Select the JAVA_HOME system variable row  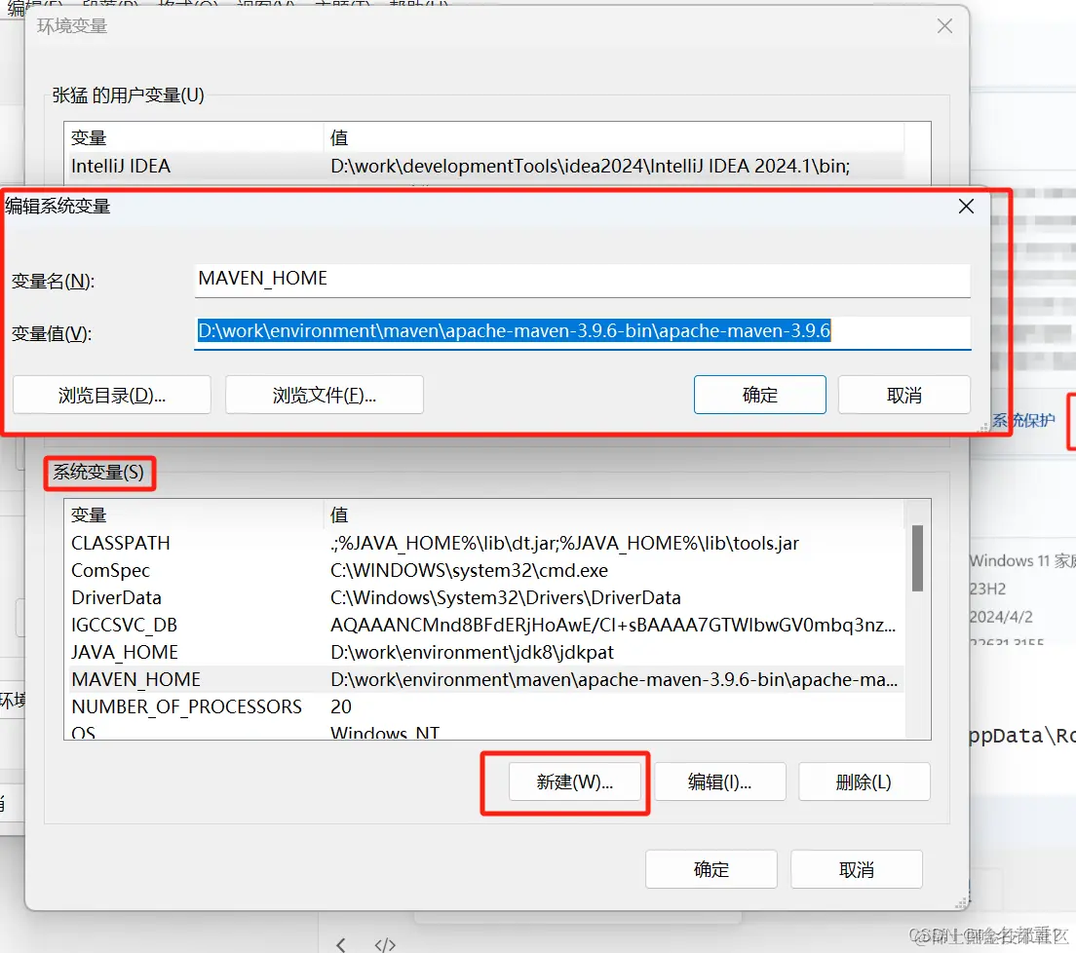486,652
